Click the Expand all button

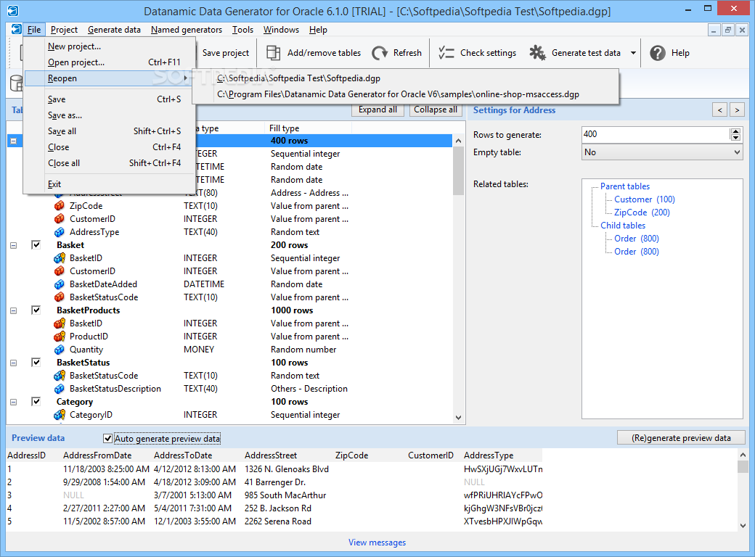(x=377, y=110)
